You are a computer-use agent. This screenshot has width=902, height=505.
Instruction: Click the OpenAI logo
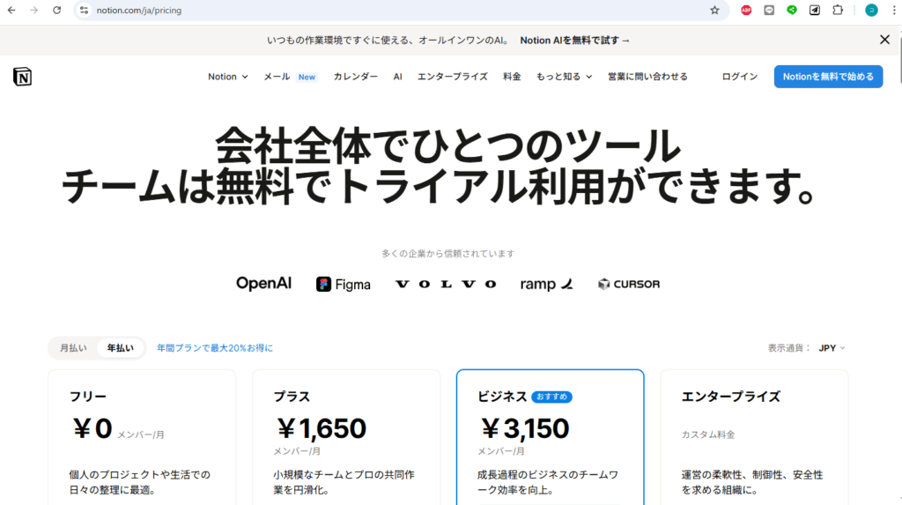pyautogui.click(x=264, y=283)
